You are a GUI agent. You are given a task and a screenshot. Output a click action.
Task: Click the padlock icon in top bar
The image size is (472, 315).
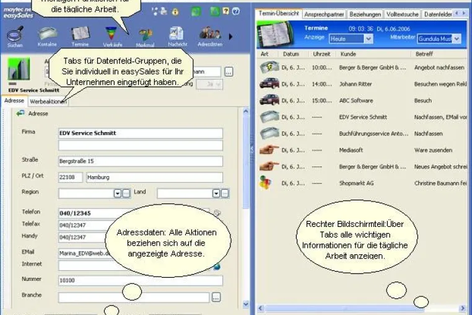tap(175, 12)
